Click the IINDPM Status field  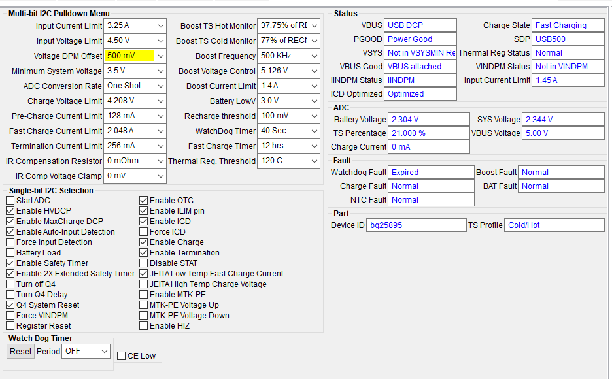click(420, 80)
